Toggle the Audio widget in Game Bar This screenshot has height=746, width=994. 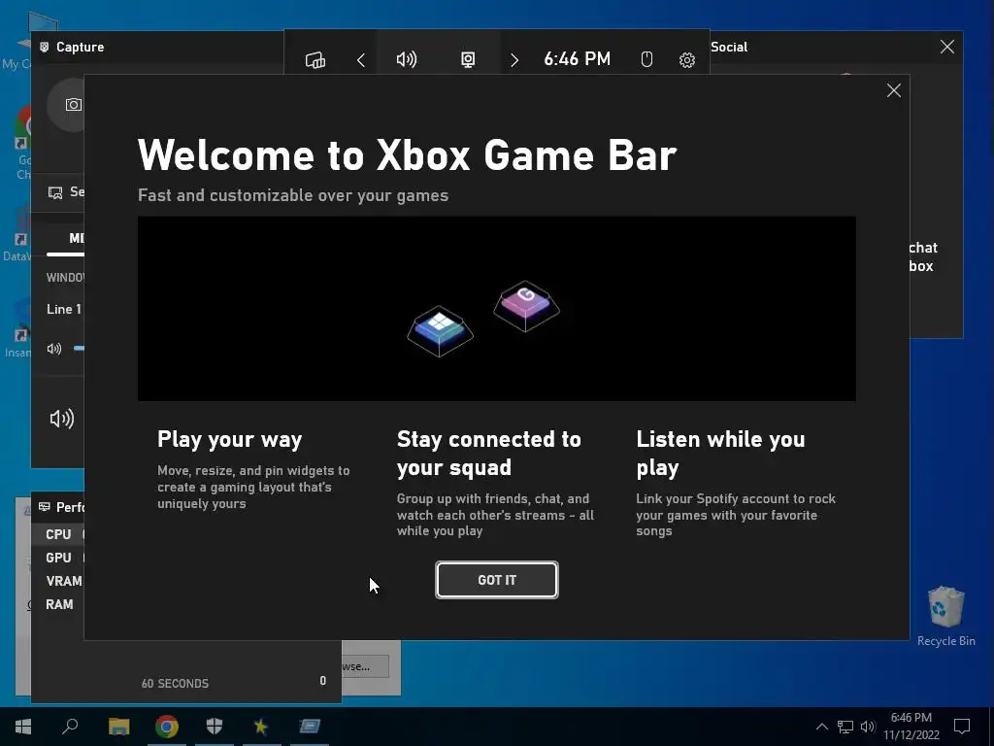pyautogui.click(x=407, y=59)
